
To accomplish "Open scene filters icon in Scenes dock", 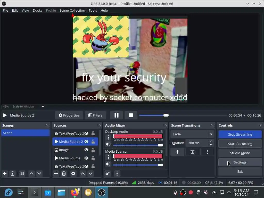I will point(22,174).
